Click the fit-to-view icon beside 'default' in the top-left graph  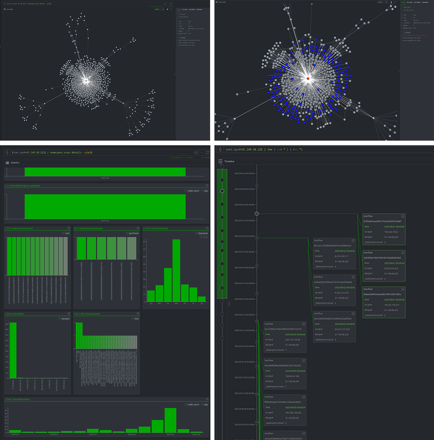coord(163,9)
